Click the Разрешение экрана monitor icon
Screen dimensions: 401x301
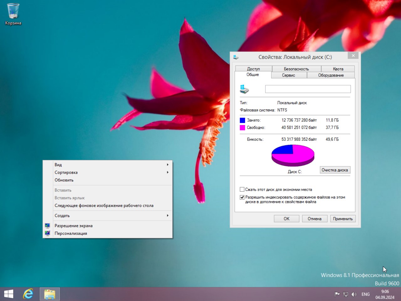coord(47,225)
